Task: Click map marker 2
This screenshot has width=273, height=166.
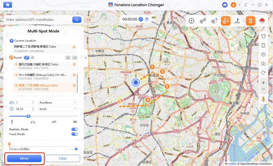Action: point(162,71)
